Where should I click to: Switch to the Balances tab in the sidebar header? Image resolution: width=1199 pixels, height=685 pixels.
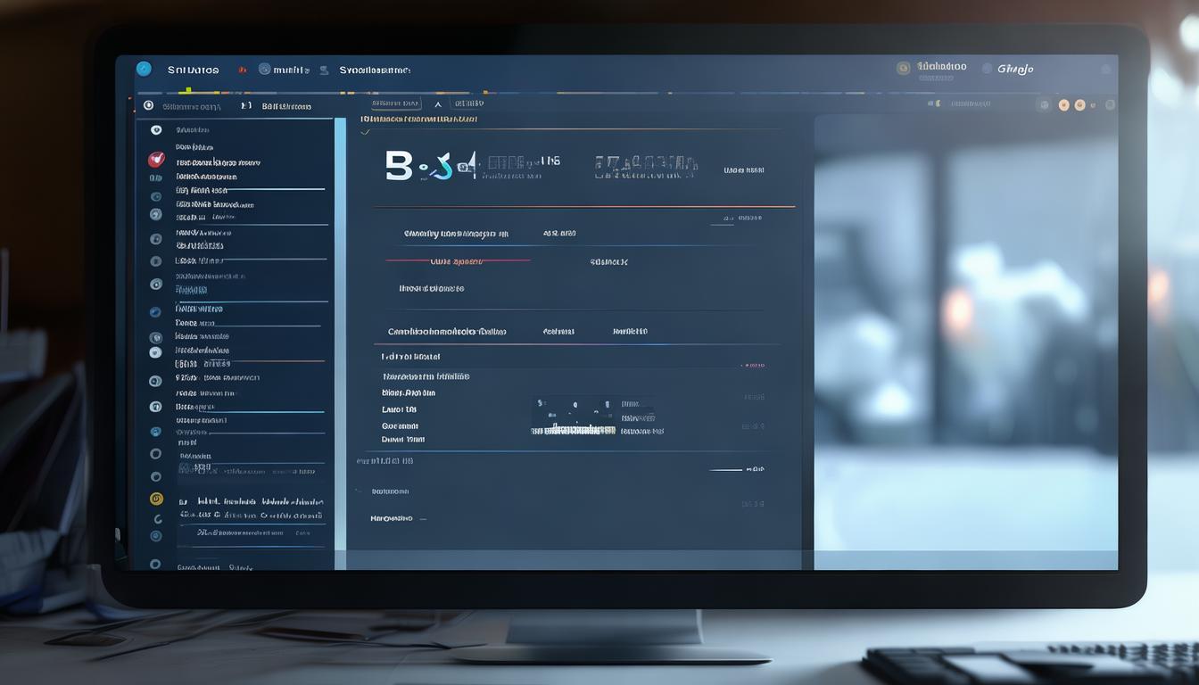285,105
